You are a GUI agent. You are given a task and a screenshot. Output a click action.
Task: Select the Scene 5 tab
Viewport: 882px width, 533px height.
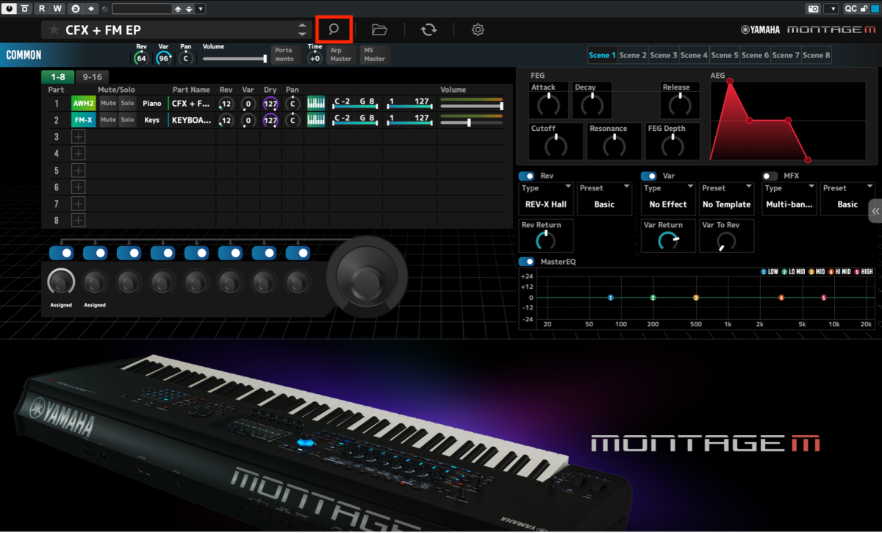[725, 55]
